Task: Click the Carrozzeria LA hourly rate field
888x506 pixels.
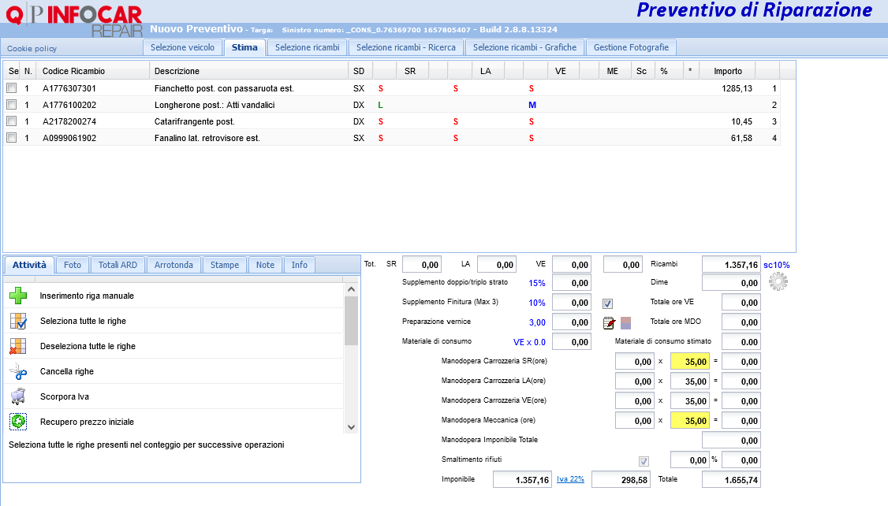Action: click(690, 381)
